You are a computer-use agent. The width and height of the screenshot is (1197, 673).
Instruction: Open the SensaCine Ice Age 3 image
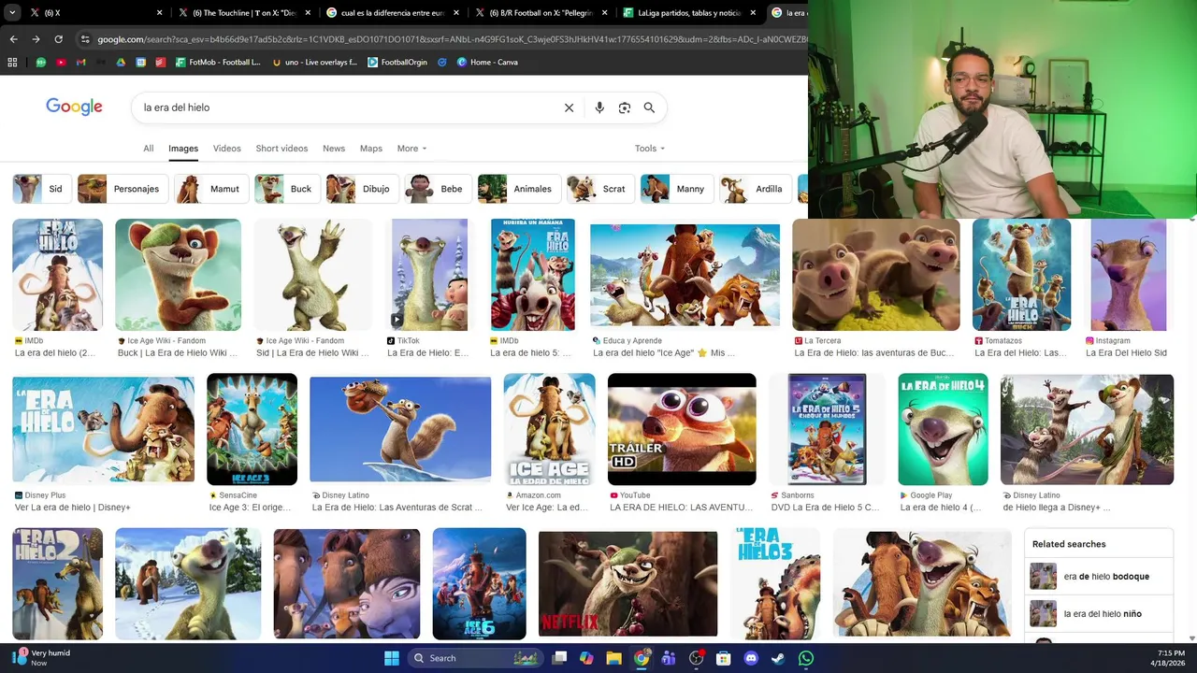pyautogui.click(x=252, y=429)
